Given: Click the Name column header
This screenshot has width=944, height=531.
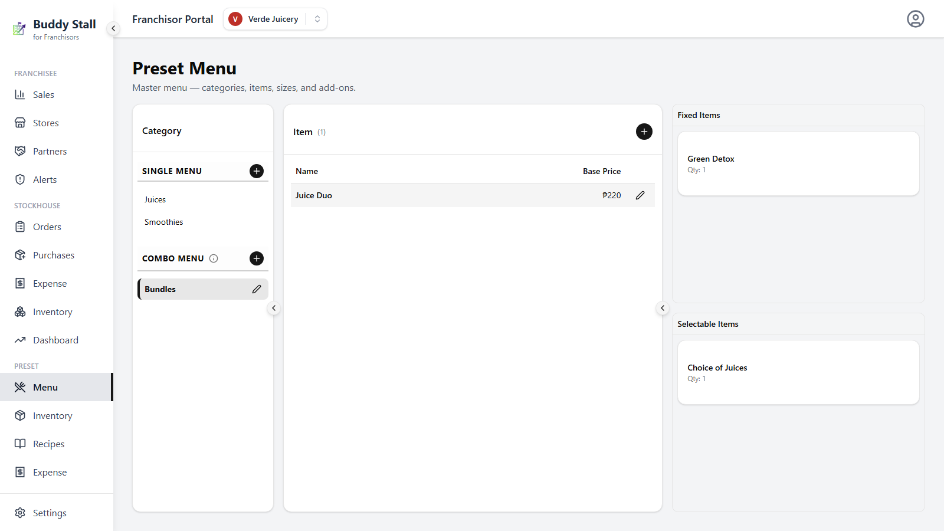Looking at the screenshot, I should pos(307,171).
